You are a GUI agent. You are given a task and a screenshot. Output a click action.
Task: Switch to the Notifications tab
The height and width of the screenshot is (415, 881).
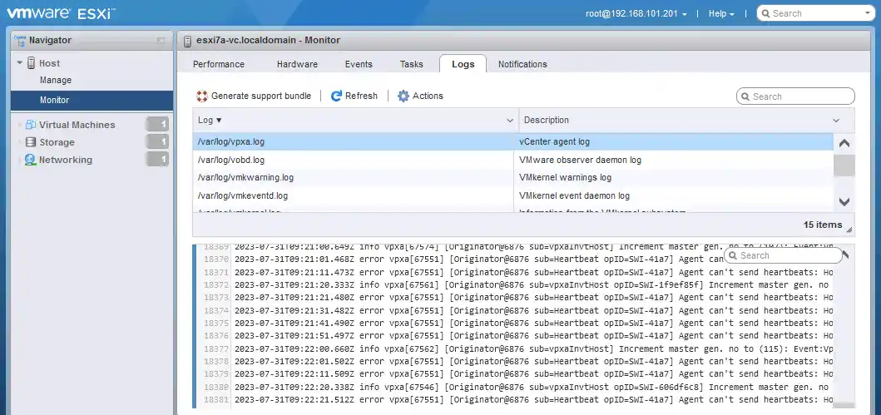point(522,64)
